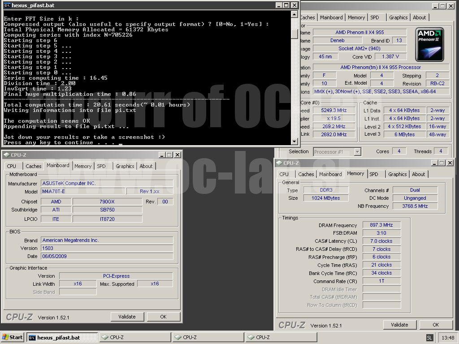
Task: Open Memory tab in top-right CPU-Z window
Action: (356, 17)
